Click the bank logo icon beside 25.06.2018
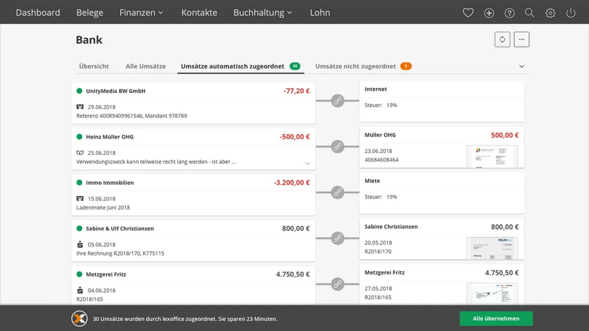Image resolution: width=589 pixels, height=331 pixels. click(x=80, y=153)
